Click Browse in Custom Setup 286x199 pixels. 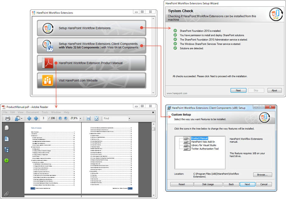[263, 175]
